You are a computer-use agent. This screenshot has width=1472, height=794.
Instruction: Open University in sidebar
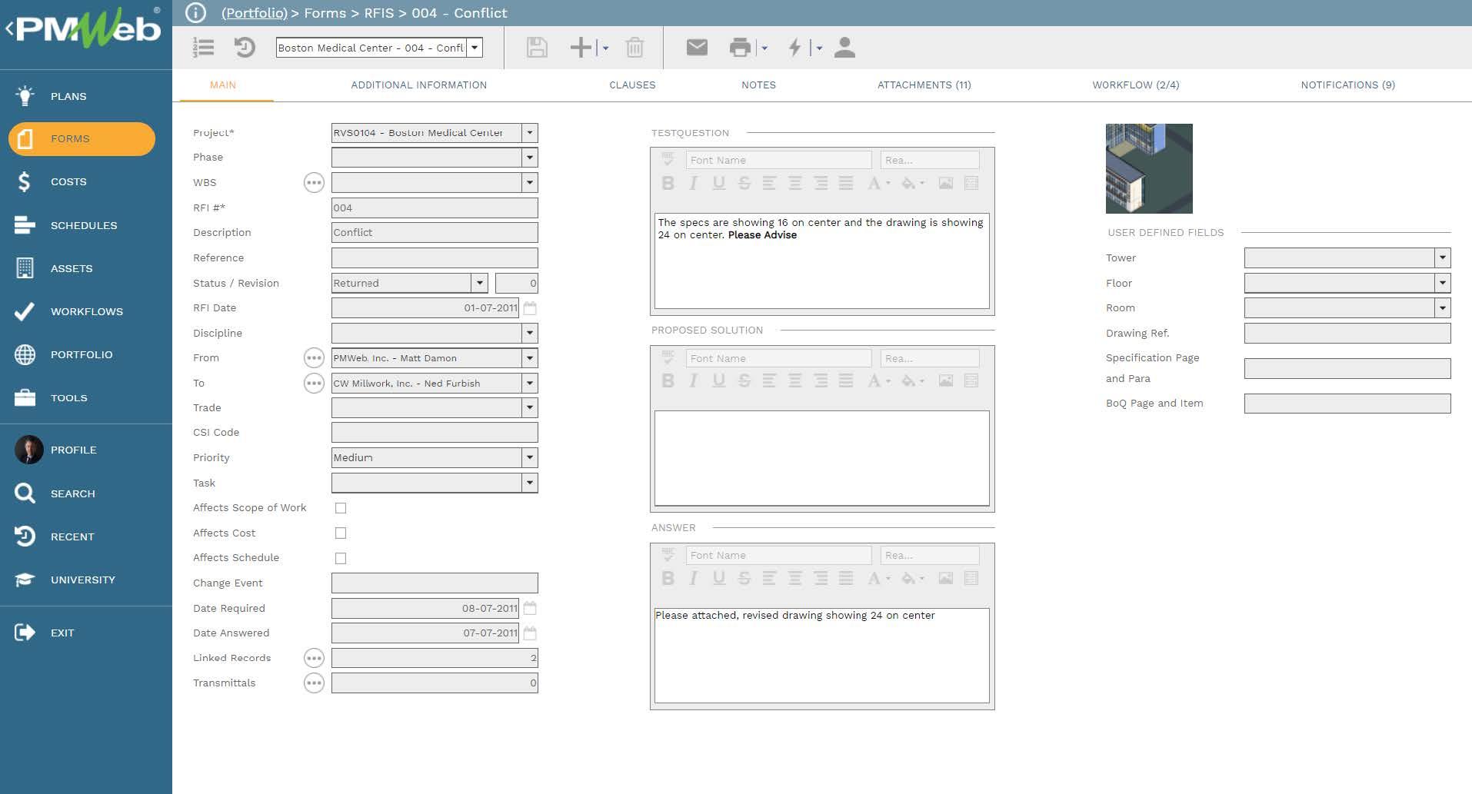click(x=82, y=580)
